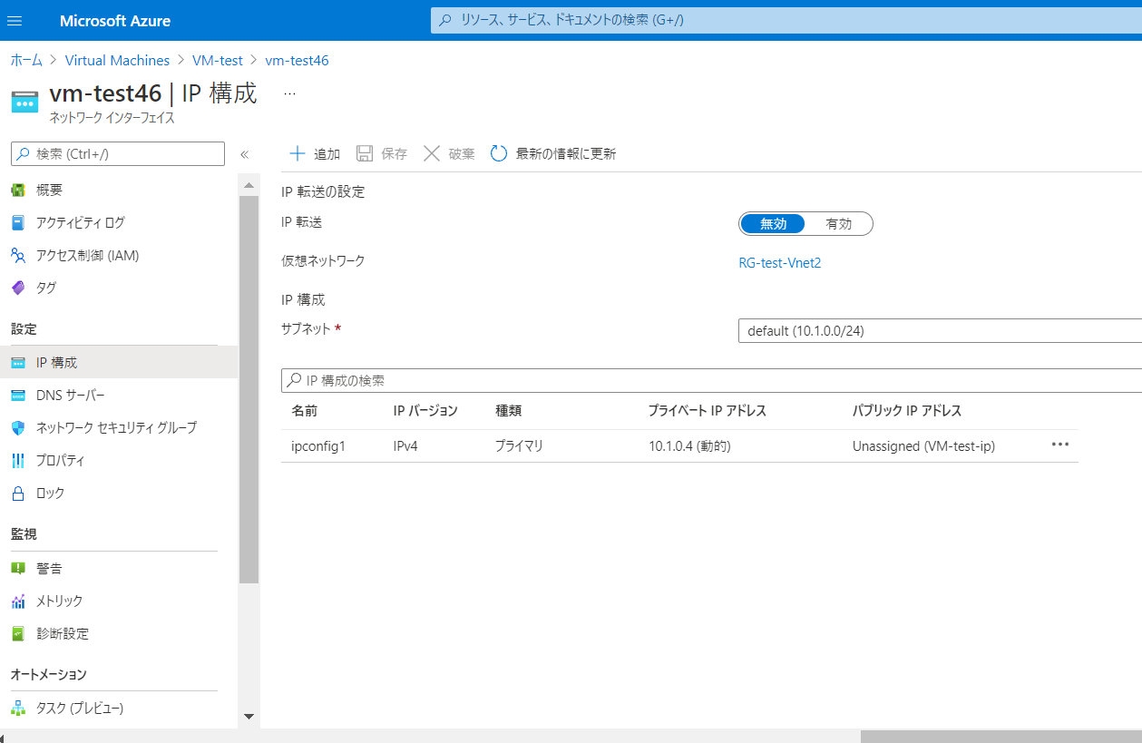Go to vm-test46 breadcrumb
This screenshot has height=743, width=1142.
coord(297,61)
